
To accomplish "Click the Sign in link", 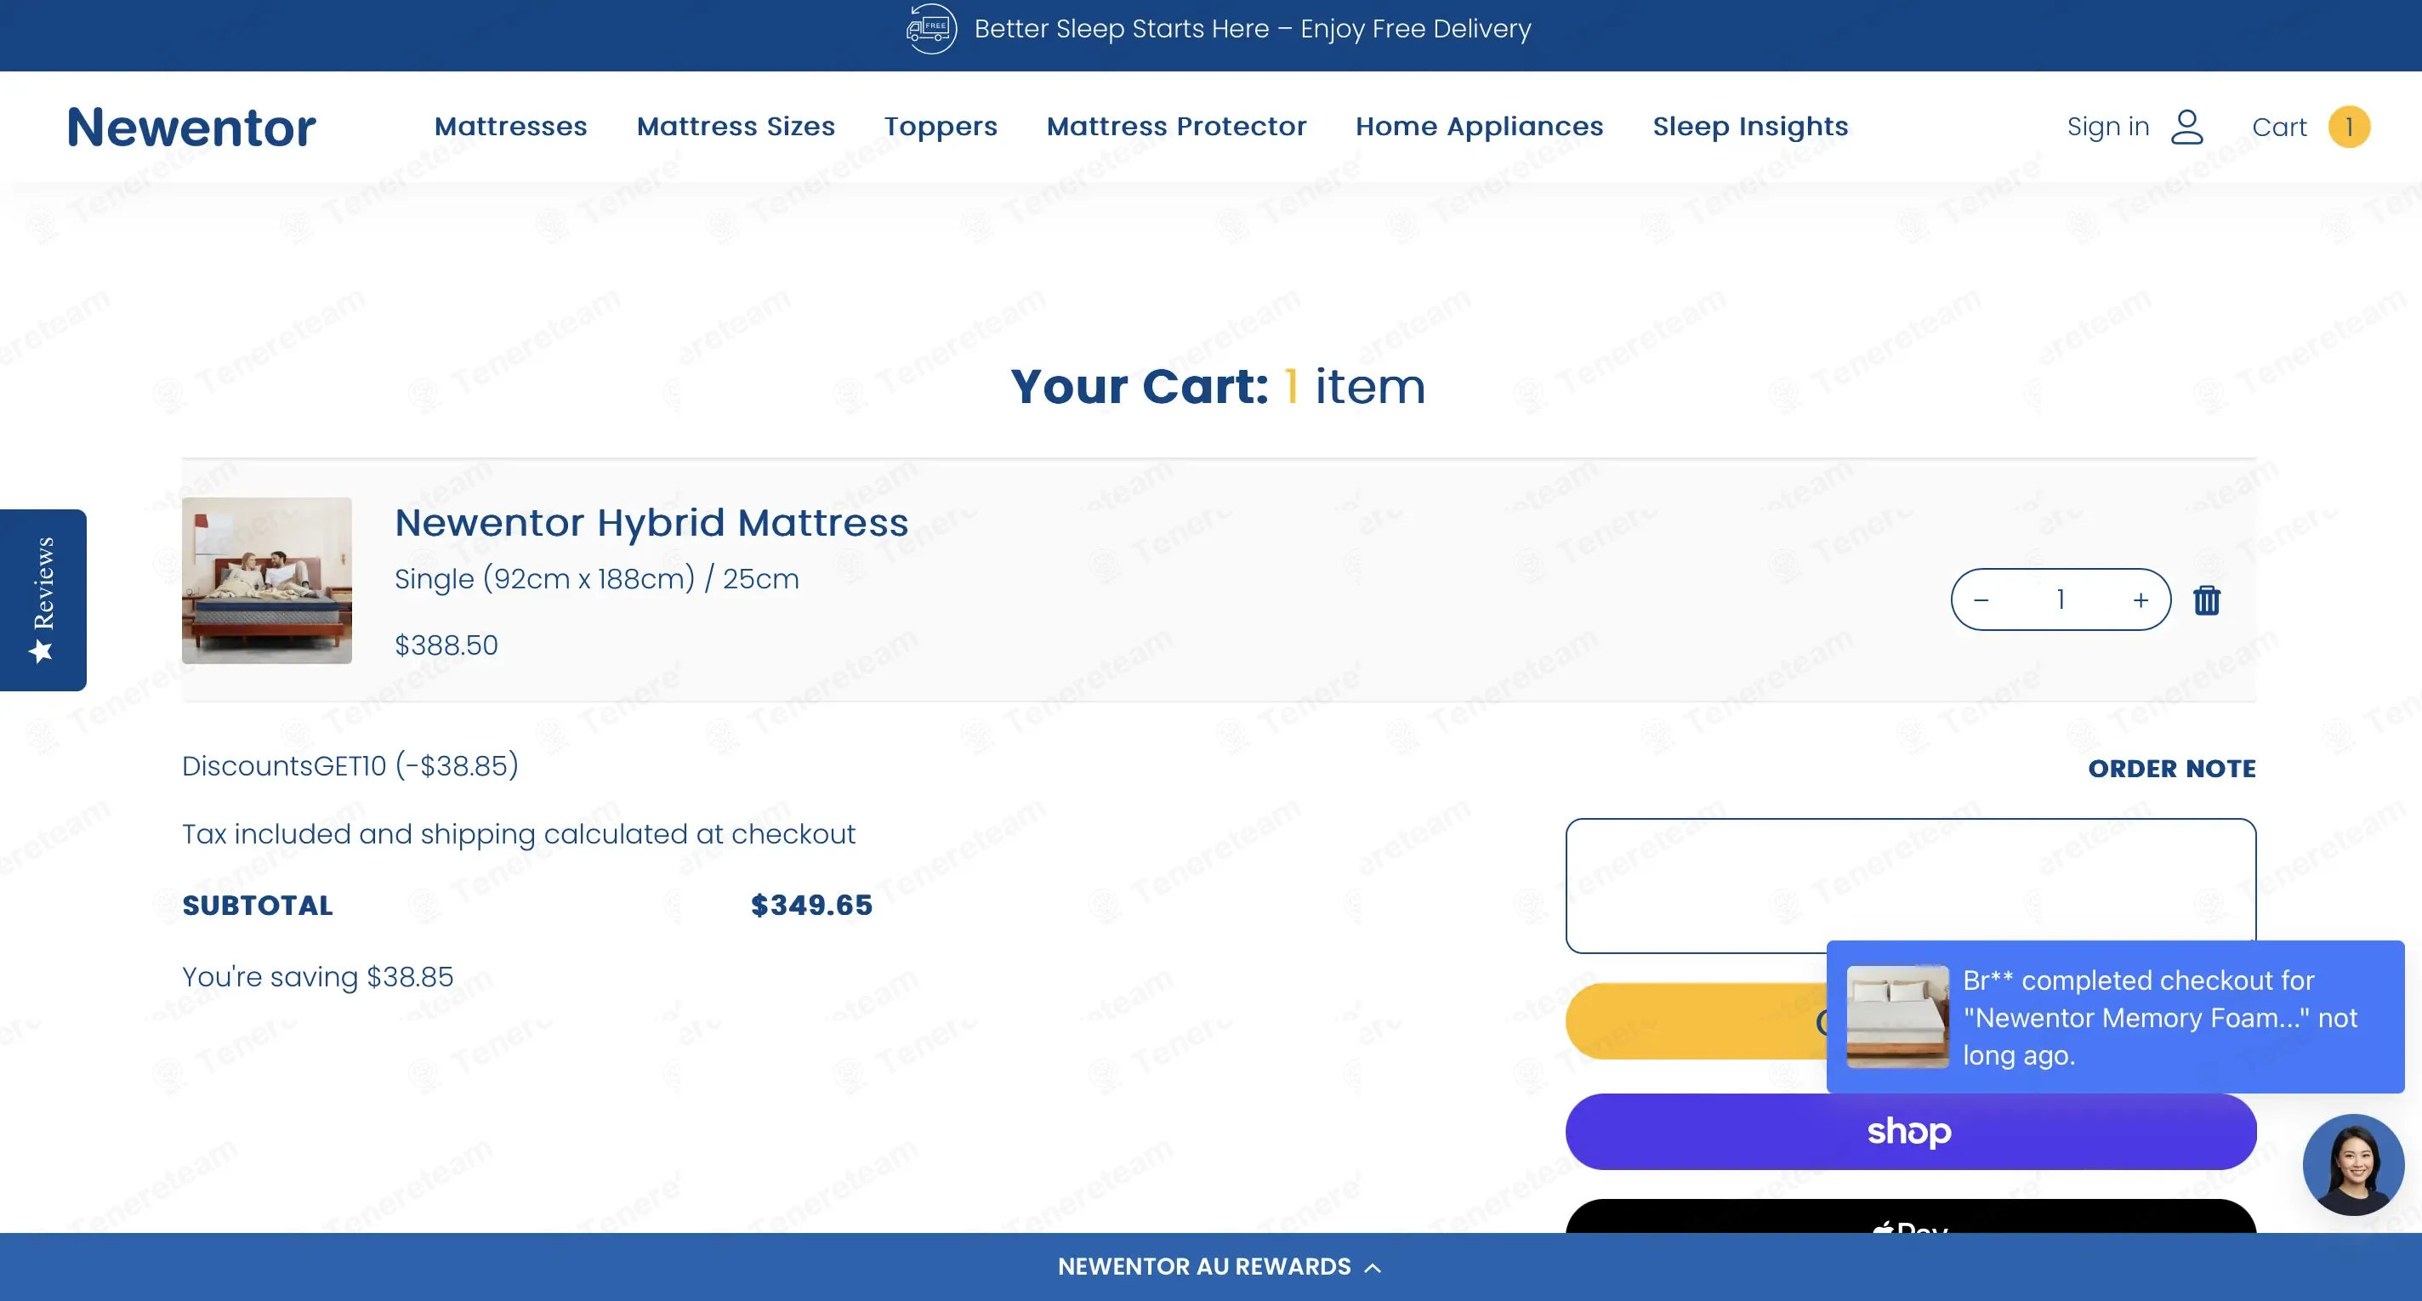I will point(2107,126).
